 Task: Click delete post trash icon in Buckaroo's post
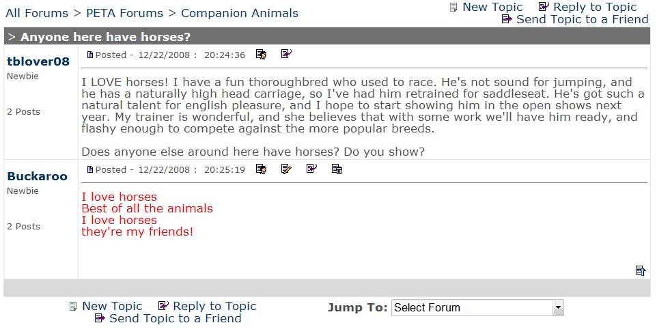[337, 169]
